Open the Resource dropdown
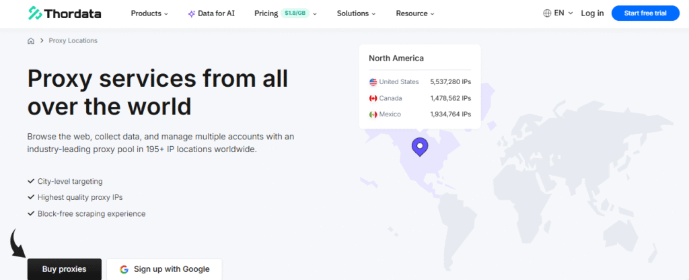This screenshot has width=689, height=280. tap(415, 13)
